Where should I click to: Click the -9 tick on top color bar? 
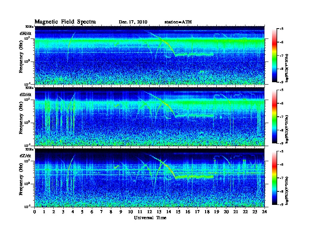click(x=282, y=82)
